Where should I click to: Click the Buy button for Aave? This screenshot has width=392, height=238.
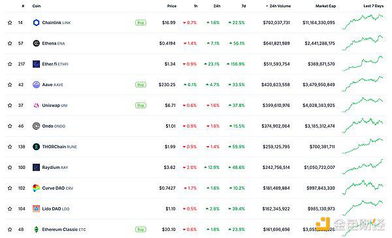click(140, 85)
